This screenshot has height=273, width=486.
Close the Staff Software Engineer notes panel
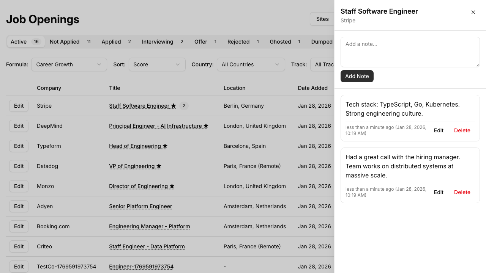tap(473, 12)
